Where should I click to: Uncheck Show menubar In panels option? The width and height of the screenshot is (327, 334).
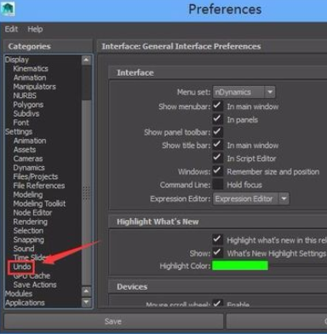[x=218, y=119]
